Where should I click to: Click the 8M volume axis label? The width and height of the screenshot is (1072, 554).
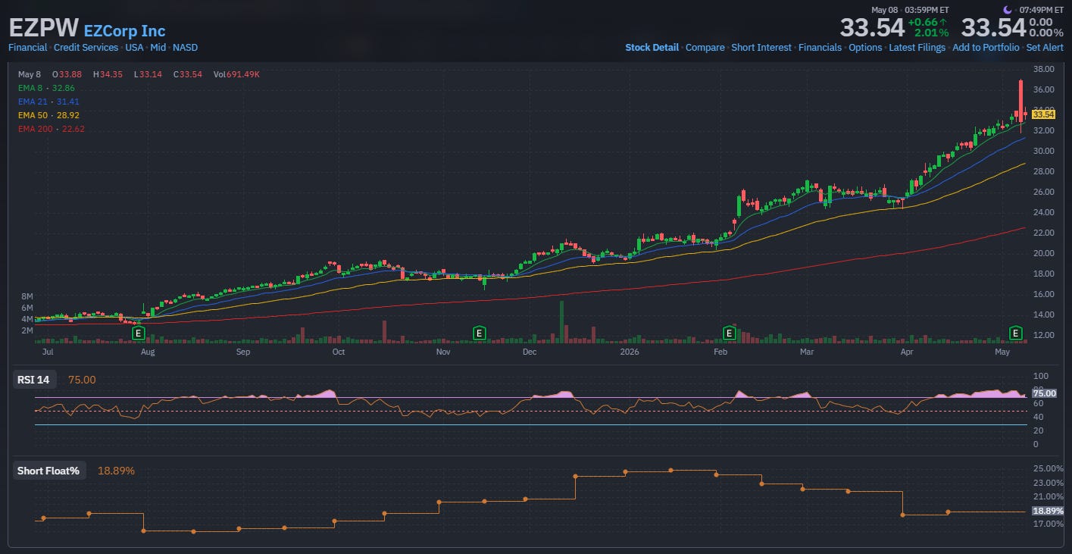pos(27,296)
